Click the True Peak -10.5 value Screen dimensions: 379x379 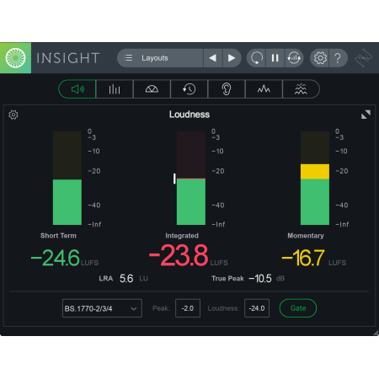[x=260, y=279]
